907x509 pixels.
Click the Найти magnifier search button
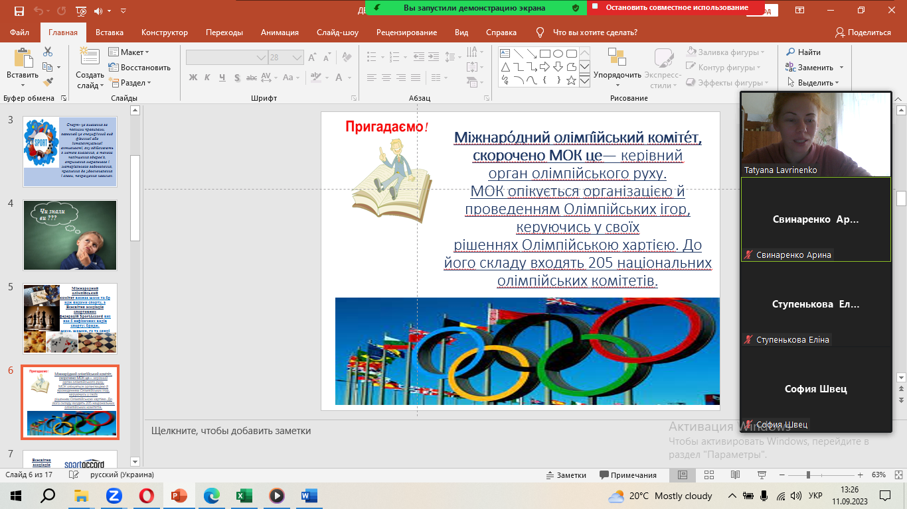pos(803,52)
